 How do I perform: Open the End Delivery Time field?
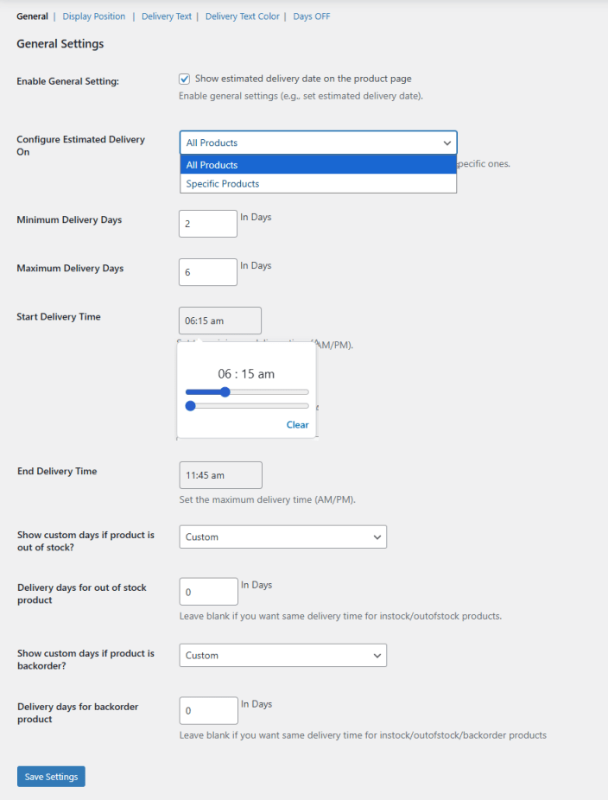(220, 474)
